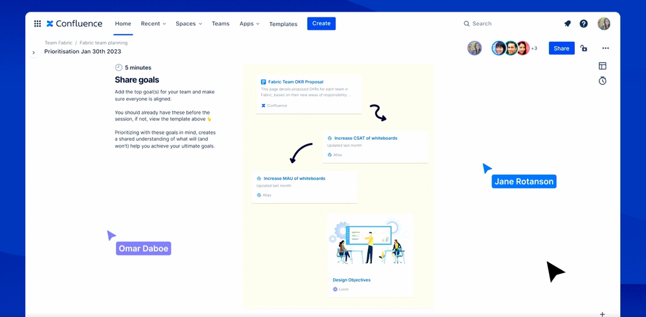Open the Teams menu item
The width and height of the screenshot is (646, 317).
click(221, 24)
